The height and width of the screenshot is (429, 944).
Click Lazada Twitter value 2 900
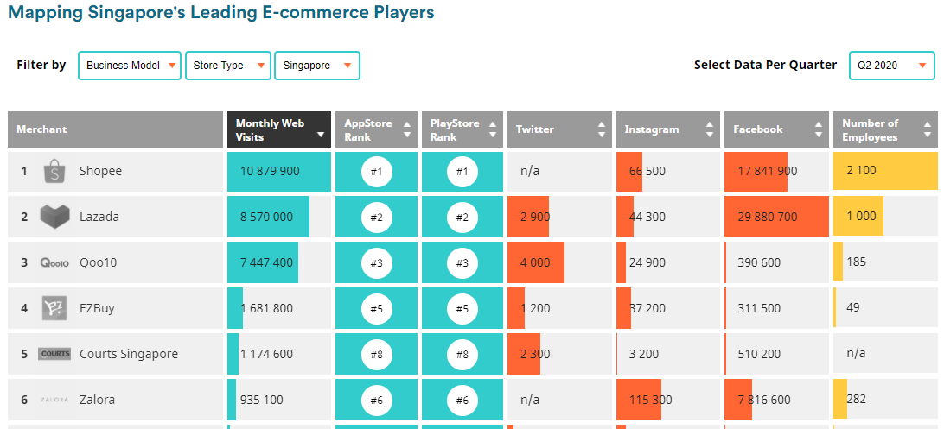[535, 217]
